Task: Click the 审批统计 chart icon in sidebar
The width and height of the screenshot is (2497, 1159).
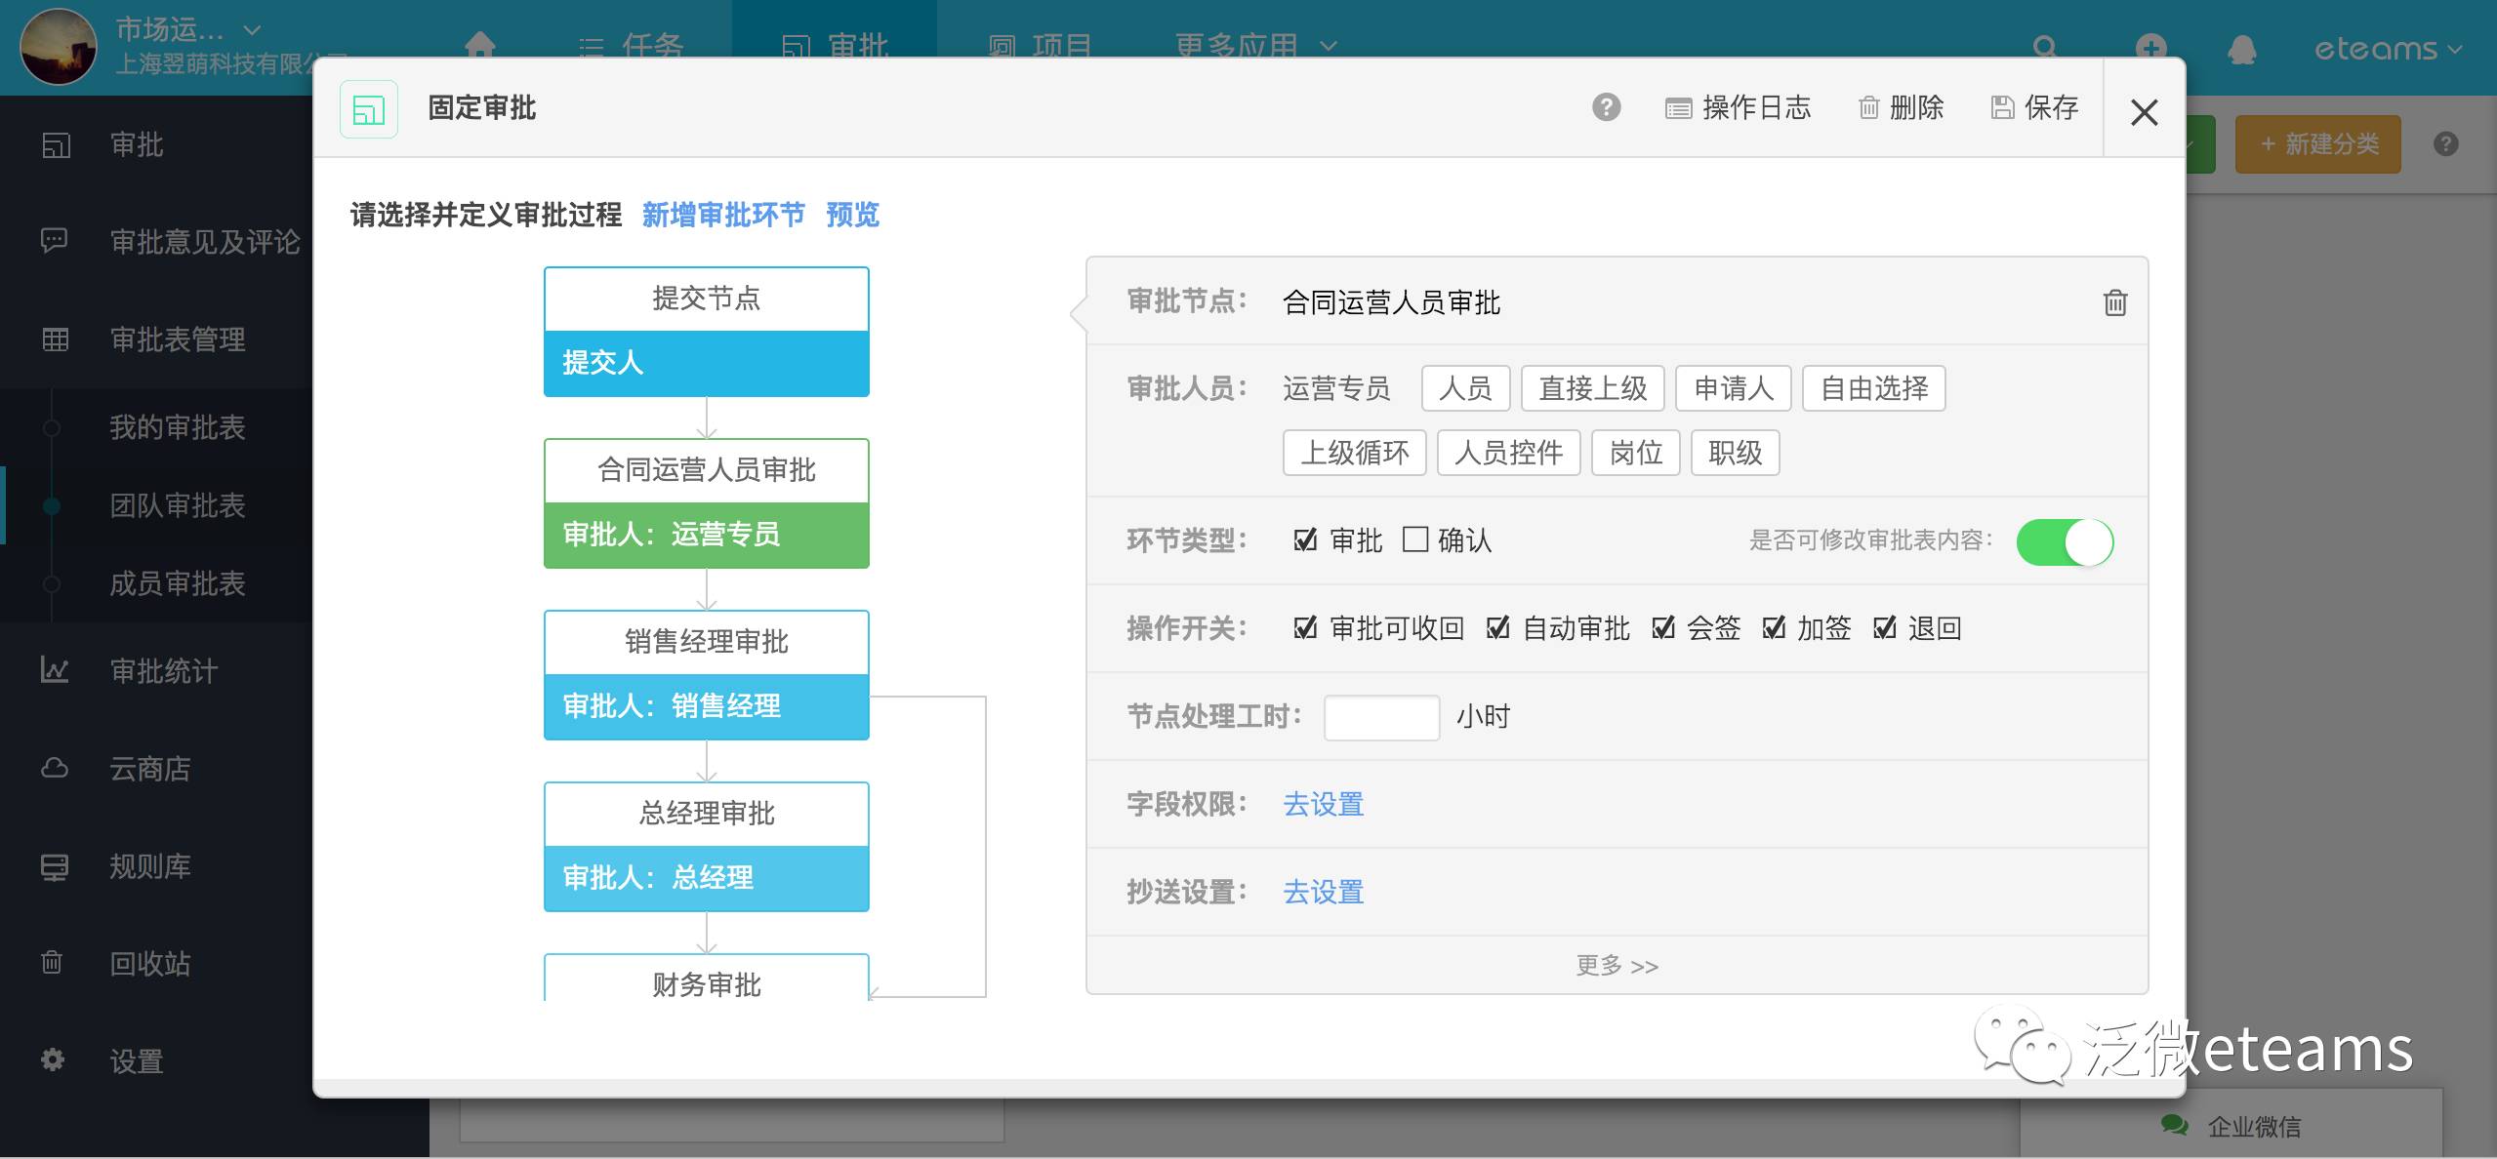Action: [x=55, y=670]
